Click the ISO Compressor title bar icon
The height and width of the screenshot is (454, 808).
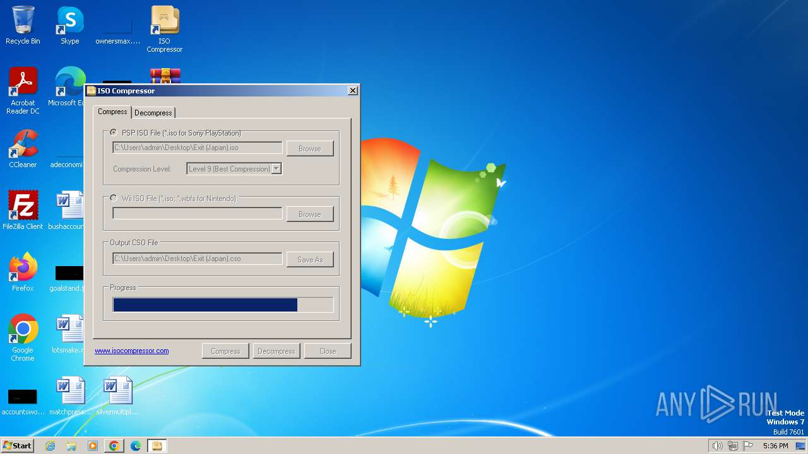point(92,91)
